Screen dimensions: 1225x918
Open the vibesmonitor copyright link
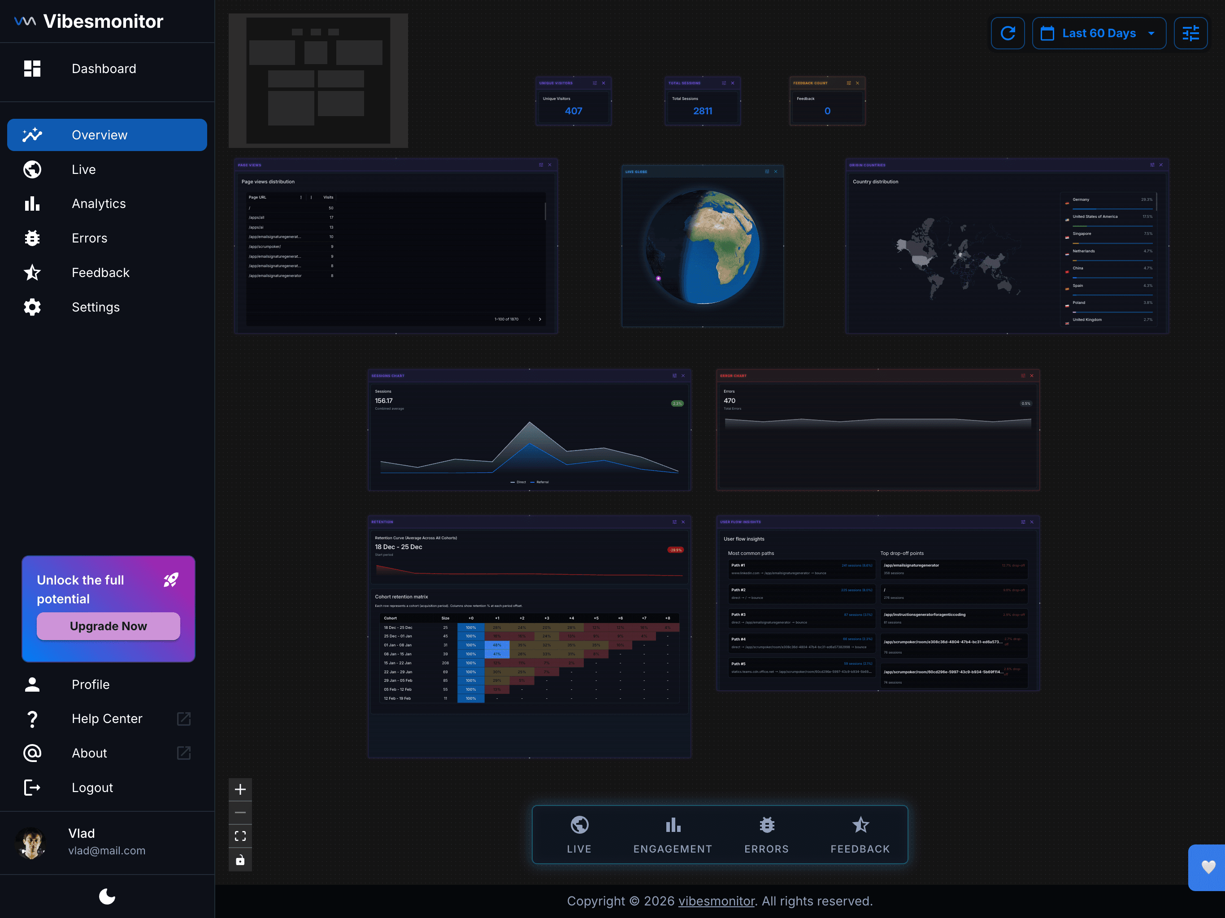716,901
